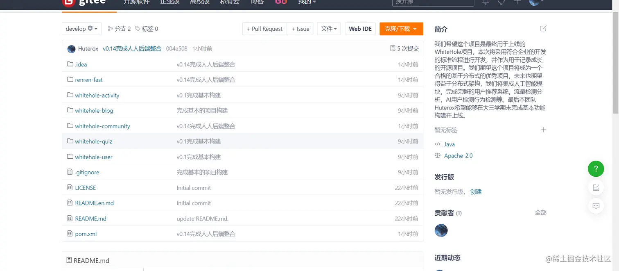Open the 私有云 nav item
Viewport: 619px width, 271px height.
coord(230,2)
